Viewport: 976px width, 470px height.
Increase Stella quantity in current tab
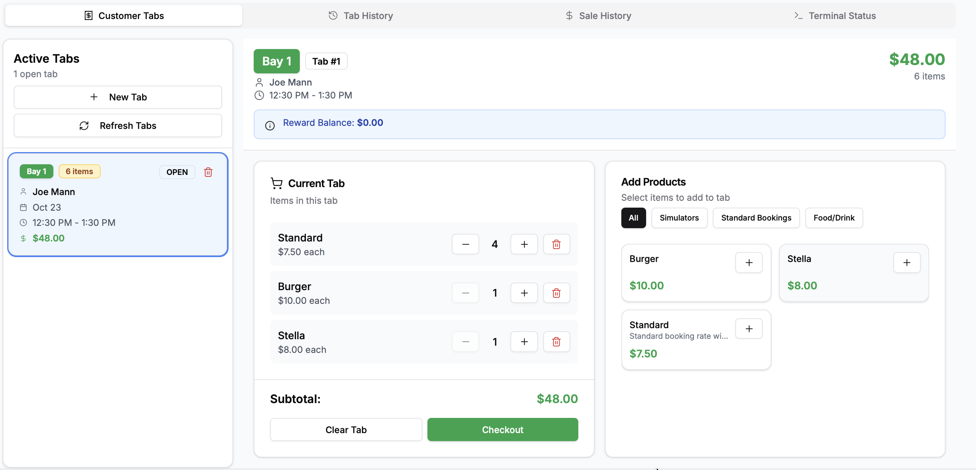(524, 341)
